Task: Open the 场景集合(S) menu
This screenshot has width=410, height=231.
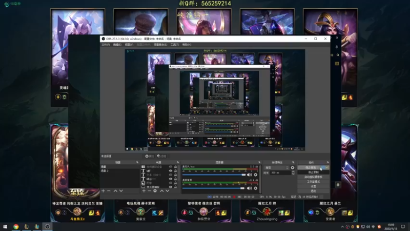Action: click(x=160, y=45)
